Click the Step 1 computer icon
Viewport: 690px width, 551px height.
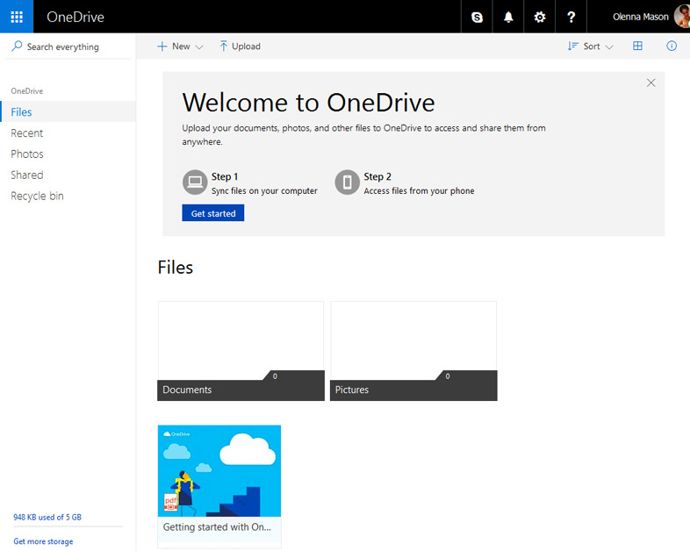tap(195, 182)
